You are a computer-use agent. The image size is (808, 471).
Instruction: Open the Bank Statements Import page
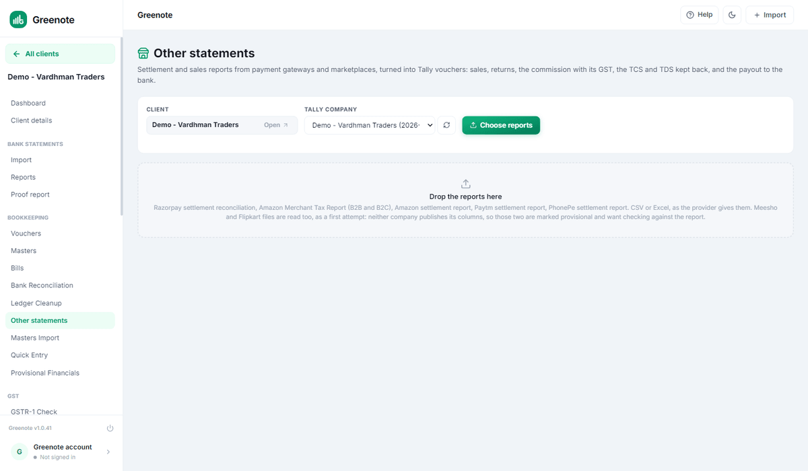(x=60, y=160)
